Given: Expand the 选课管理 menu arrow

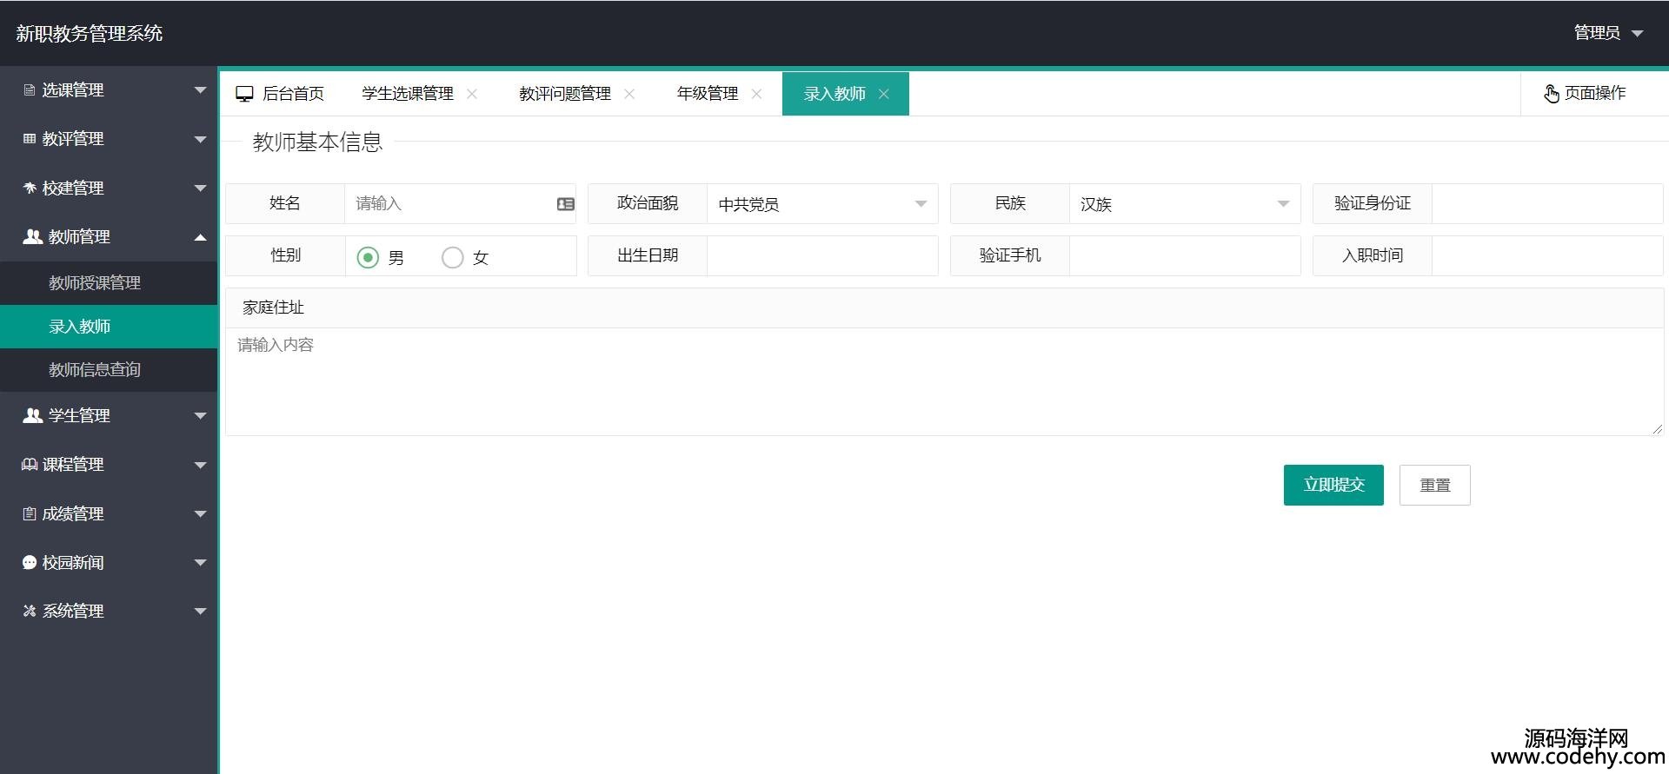Looking at the screenshot, I should [201, 90].
